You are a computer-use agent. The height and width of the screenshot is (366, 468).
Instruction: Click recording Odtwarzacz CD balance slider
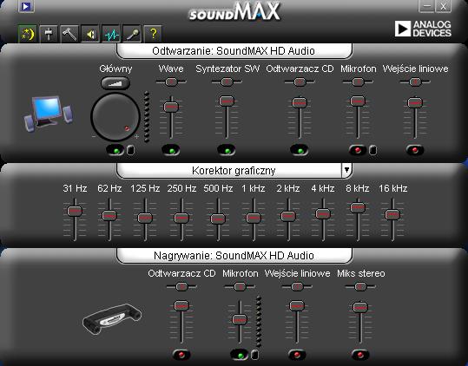(x=181, y=286)
